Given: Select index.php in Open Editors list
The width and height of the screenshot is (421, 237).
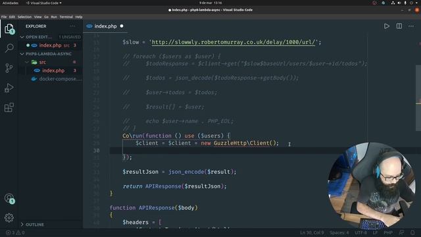Looking at the screenshot, I should coord(51,45).
